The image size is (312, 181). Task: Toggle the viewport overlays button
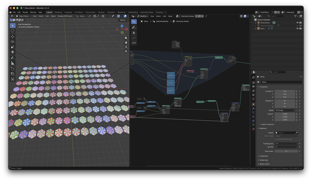[125, 16]
